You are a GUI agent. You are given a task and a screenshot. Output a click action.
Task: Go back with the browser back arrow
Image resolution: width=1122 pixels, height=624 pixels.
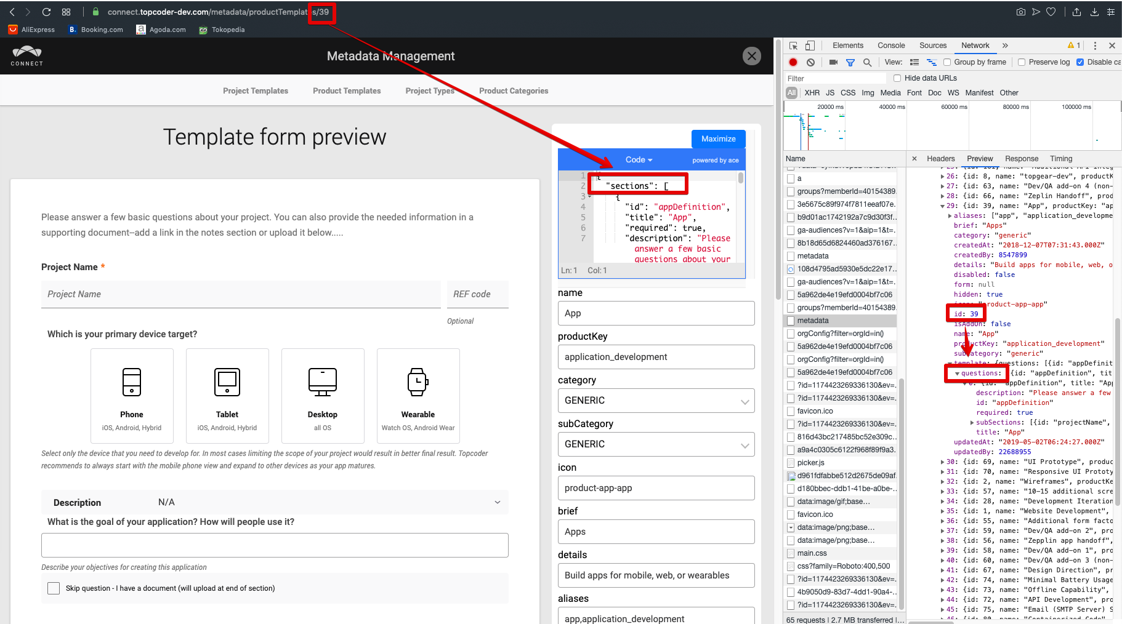pos(12,12)
